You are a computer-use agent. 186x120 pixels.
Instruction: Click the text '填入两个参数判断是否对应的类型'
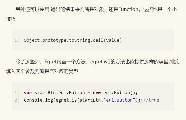[x=42, y=71]
